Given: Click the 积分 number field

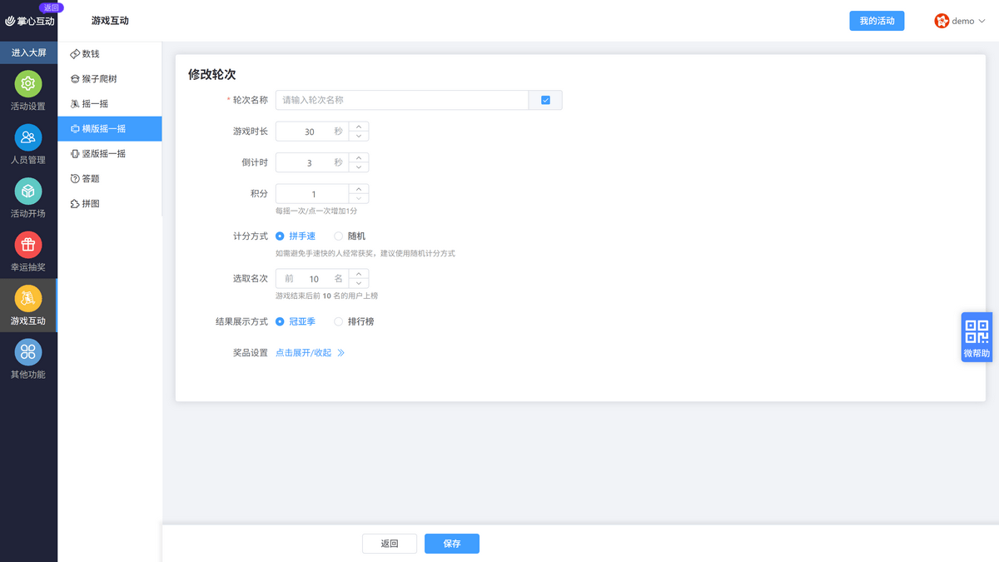Looking at the screenshot, I should point(312,194).
